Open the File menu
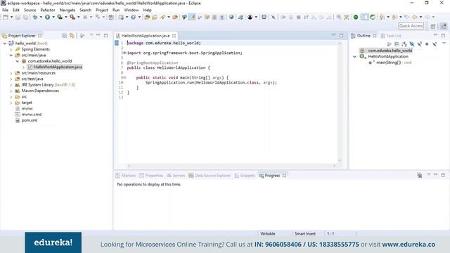 coord(5,10)
